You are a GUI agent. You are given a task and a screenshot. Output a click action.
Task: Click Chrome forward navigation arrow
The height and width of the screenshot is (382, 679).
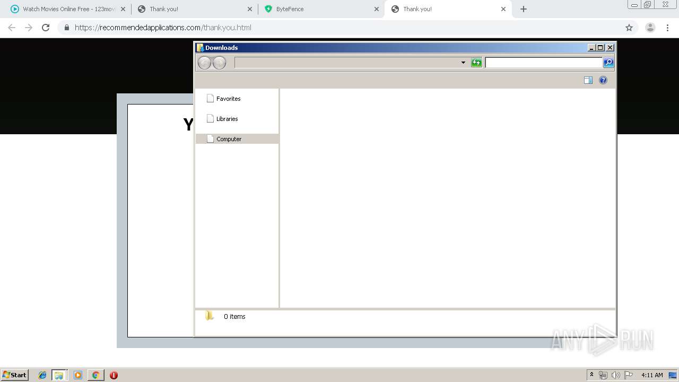(29, 28)
